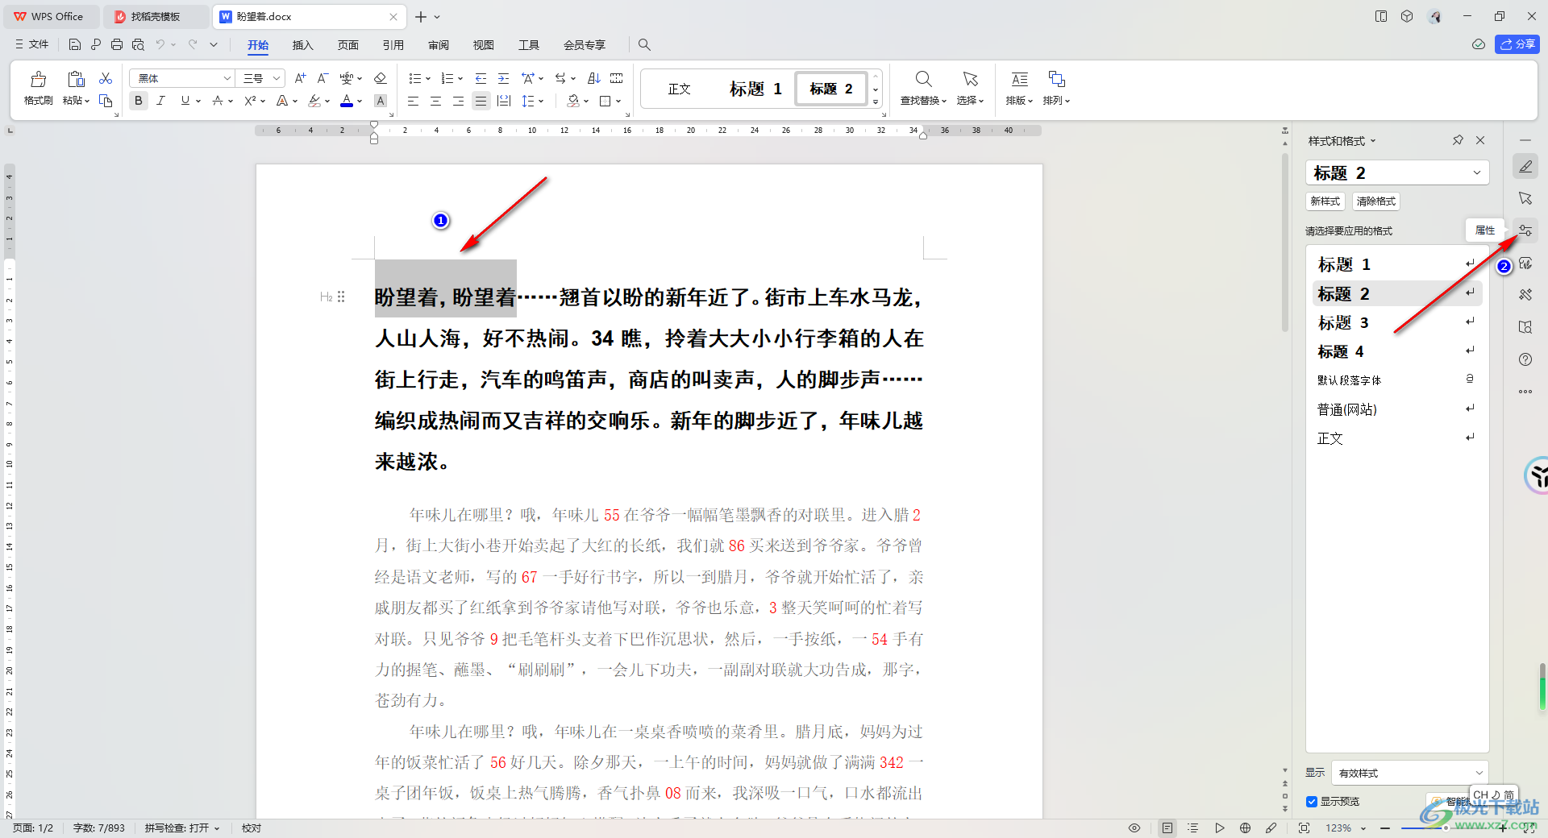Open the 找稻壳模板 tab
This screenshot has height=838, width=1548.
pos(156,16)
